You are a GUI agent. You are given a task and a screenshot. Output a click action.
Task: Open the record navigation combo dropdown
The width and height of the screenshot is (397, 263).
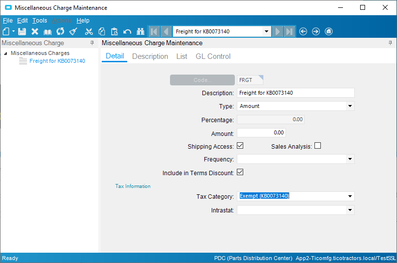tap(266, 31)
